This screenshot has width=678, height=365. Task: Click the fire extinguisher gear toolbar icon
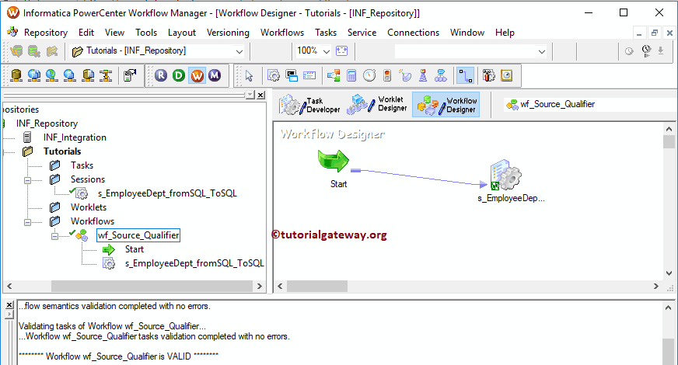[488, 76]
